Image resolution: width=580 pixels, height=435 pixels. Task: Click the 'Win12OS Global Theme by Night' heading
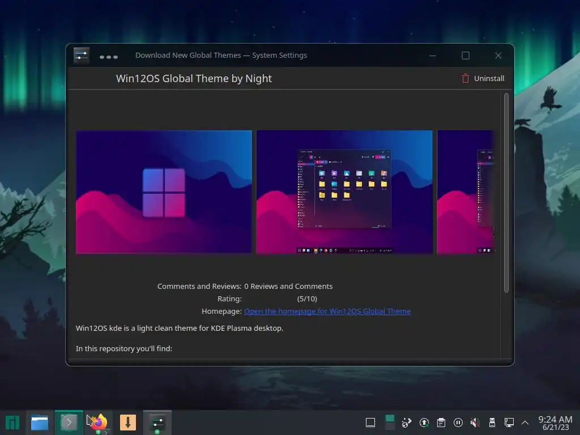click(x=194, y=78)
